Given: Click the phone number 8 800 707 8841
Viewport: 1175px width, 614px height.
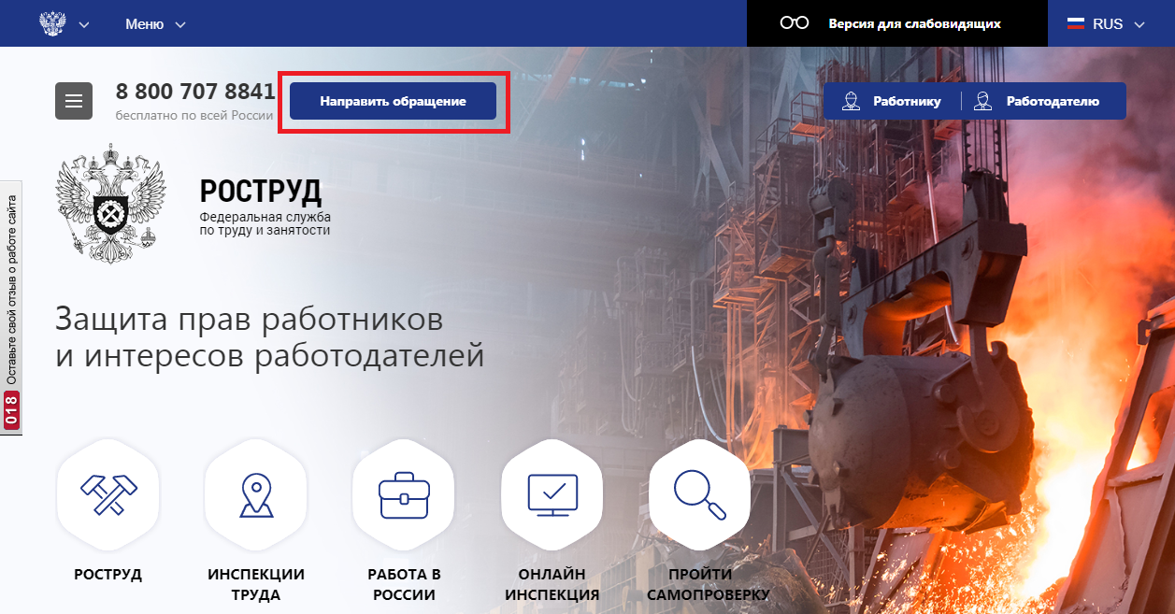Looking at the screenshot, I should coord(195,92).
